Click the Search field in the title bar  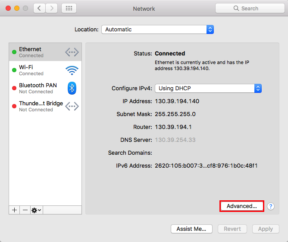(250, 8)
